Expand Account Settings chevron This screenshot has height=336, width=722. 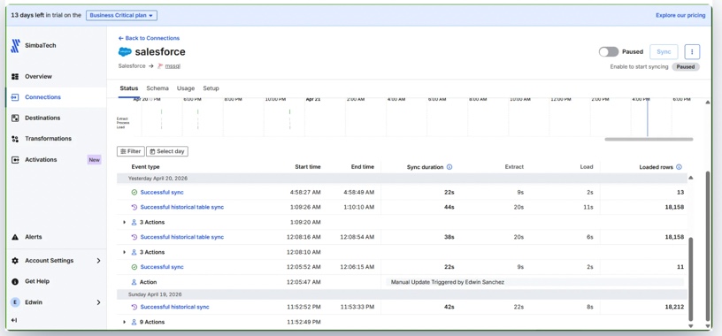click(98, 261)
